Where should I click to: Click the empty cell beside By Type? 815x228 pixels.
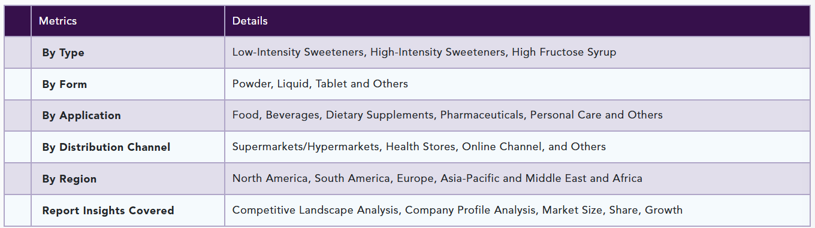pyautogui.click(x=18, y=53)
